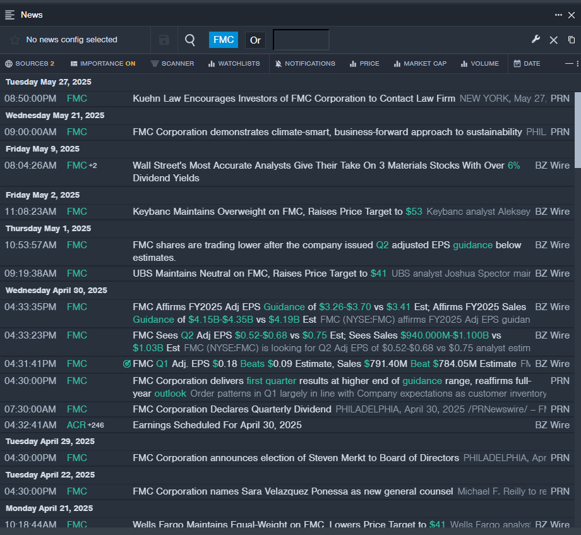Viewport: 581px width, 535px height.
Task: Close the News panel
Action: click(572, 15)
